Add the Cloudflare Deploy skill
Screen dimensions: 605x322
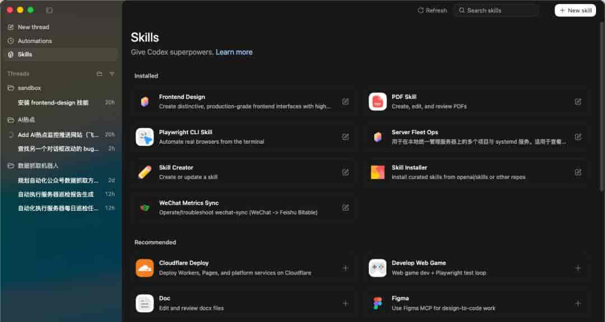pos(345,268)
